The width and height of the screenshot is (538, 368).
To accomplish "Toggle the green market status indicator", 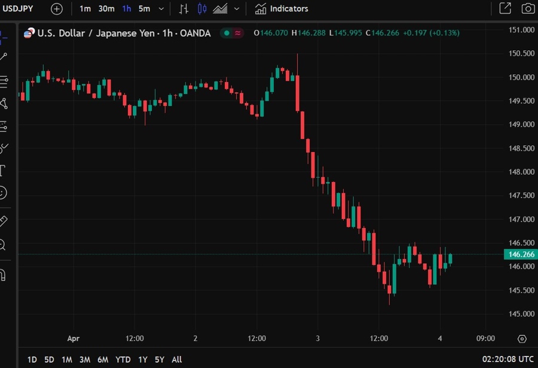I will pyautogui.click(x=227, y=34).
